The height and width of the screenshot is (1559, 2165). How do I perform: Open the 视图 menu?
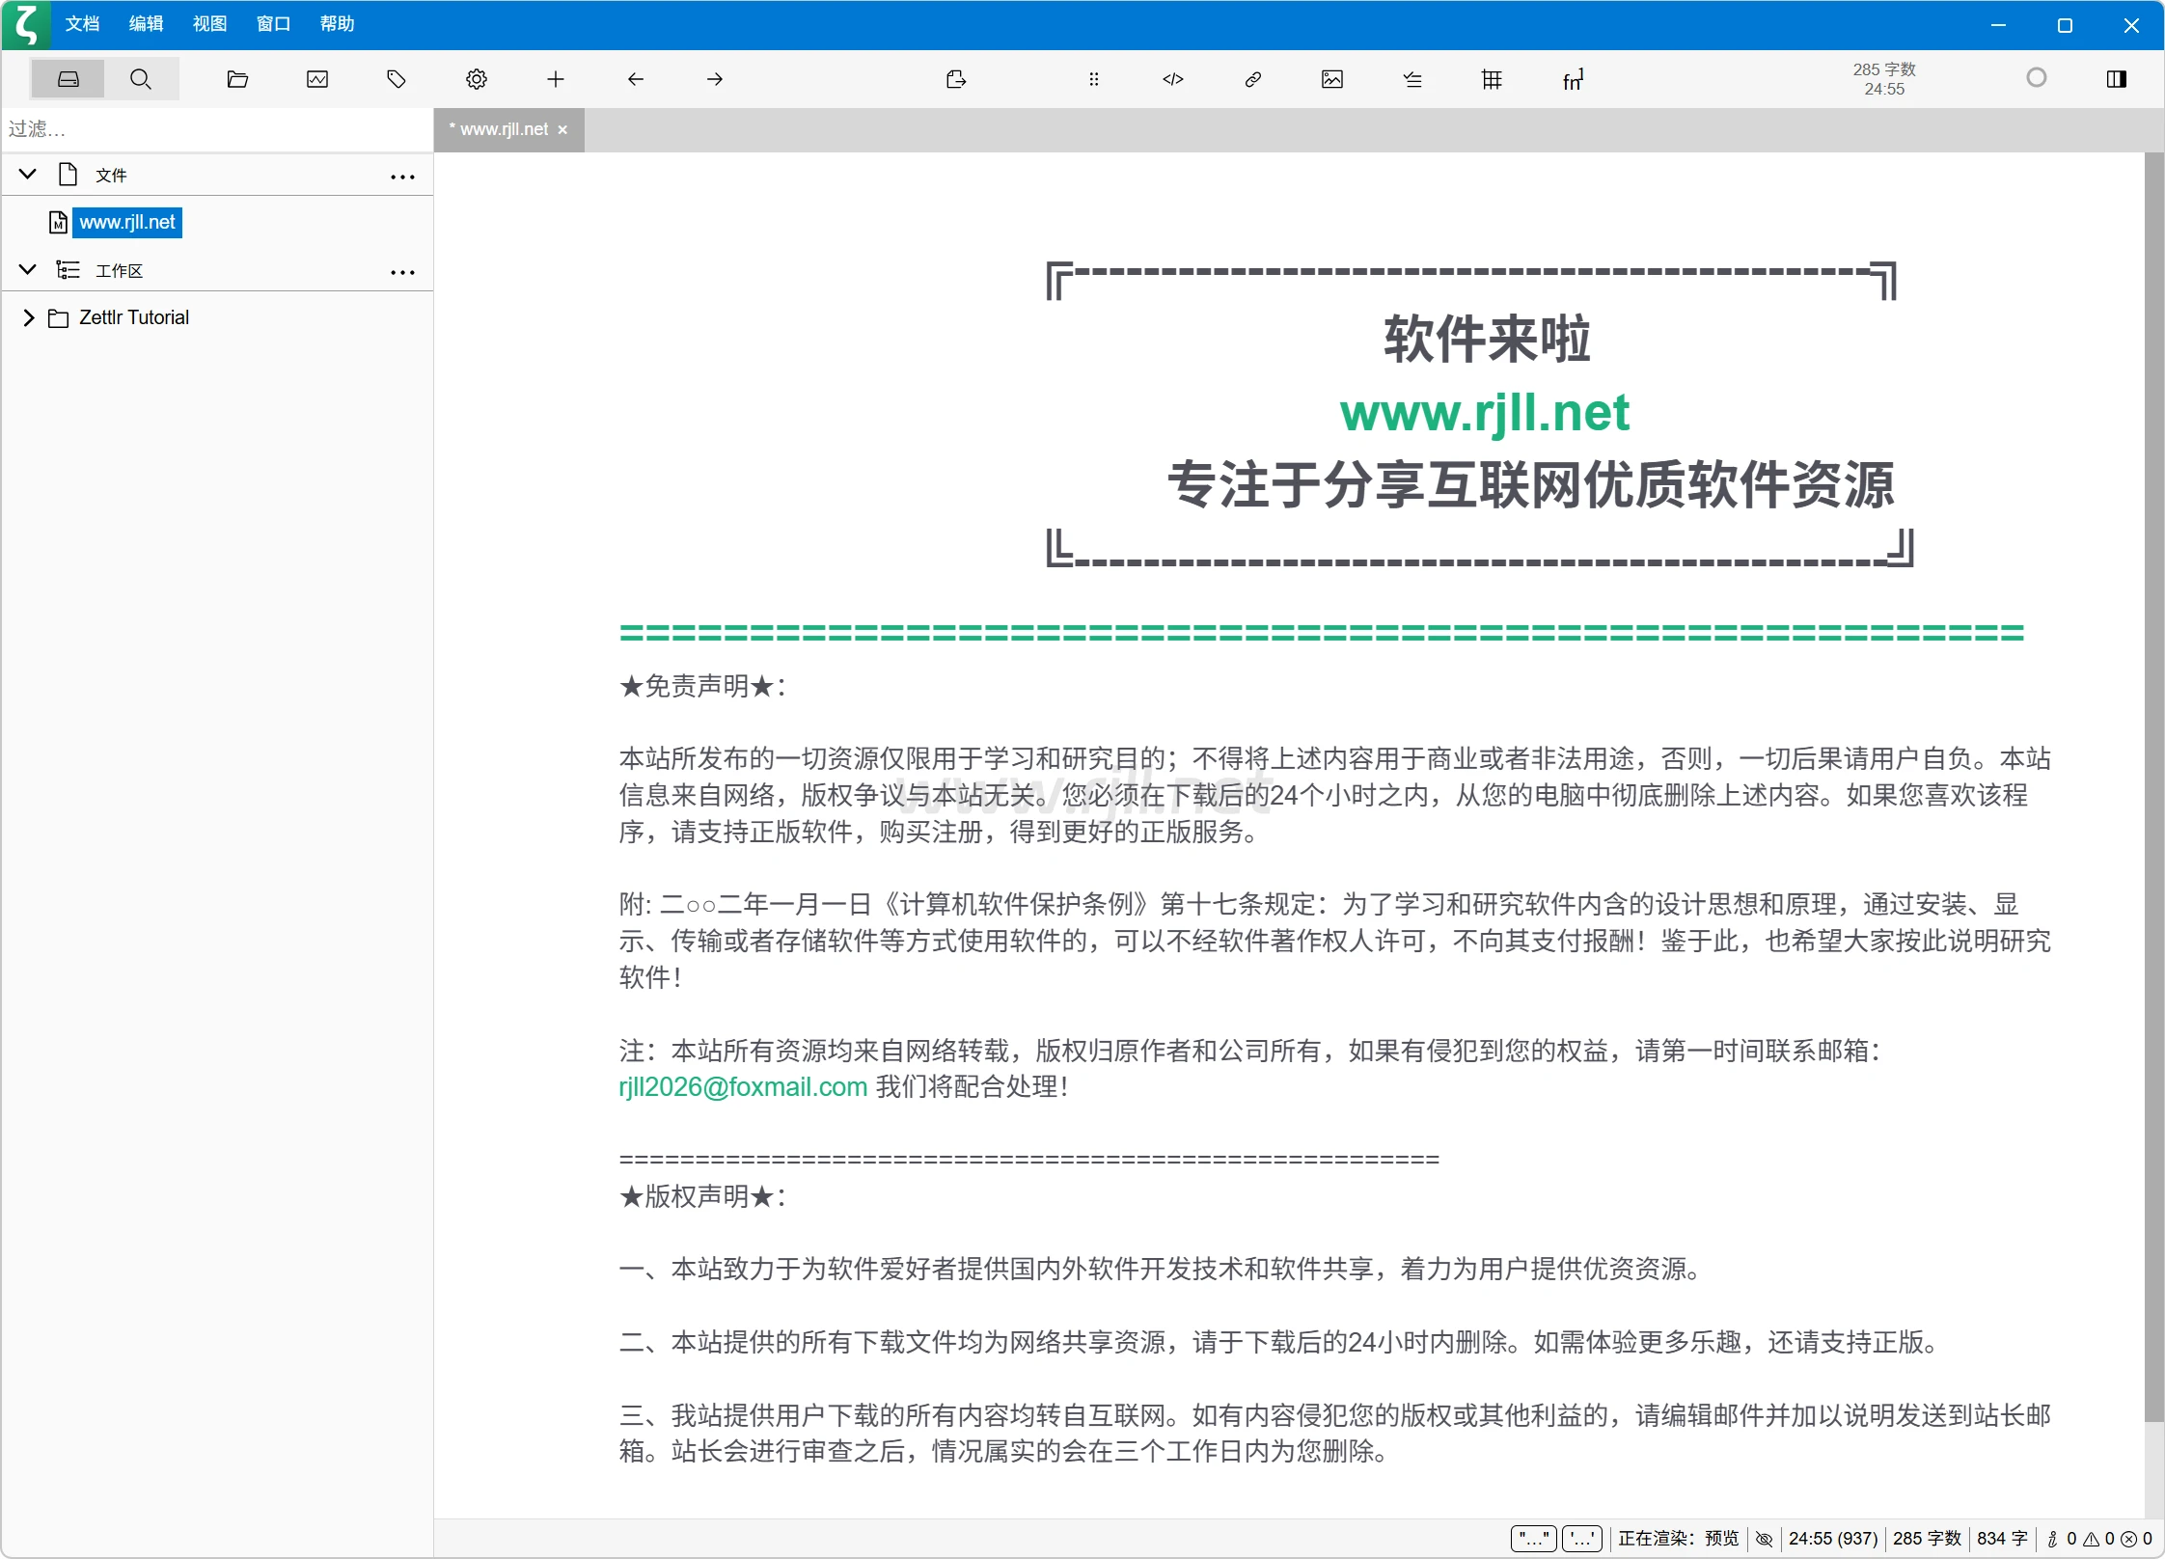pos(209,24)
